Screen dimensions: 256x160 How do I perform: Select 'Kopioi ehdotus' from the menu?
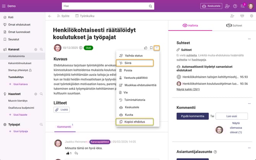(x=134, y=122)
